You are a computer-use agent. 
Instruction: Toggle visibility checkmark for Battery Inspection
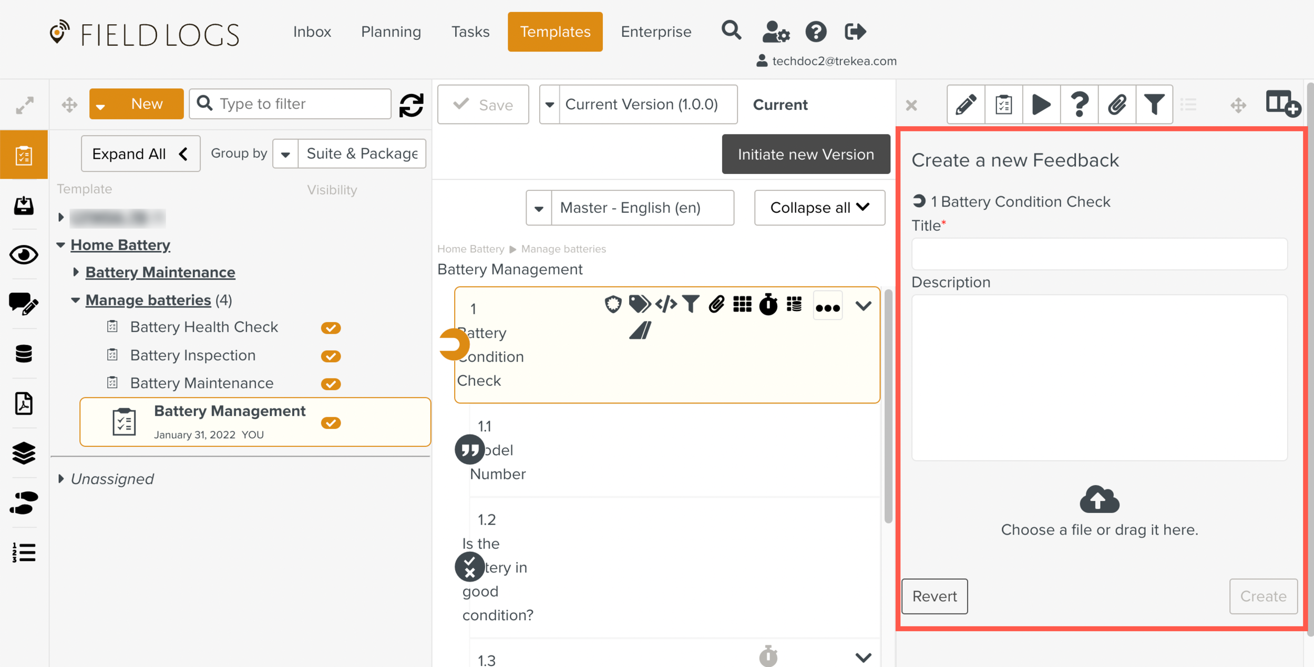[x=331, y=356]
